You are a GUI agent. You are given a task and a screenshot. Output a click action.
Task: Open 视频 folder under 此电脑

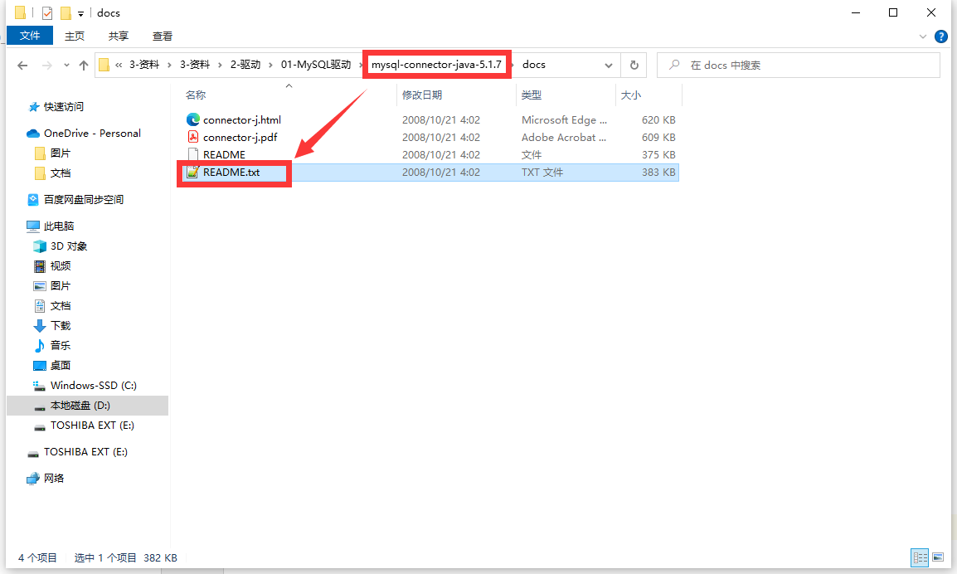click(61, 266)
